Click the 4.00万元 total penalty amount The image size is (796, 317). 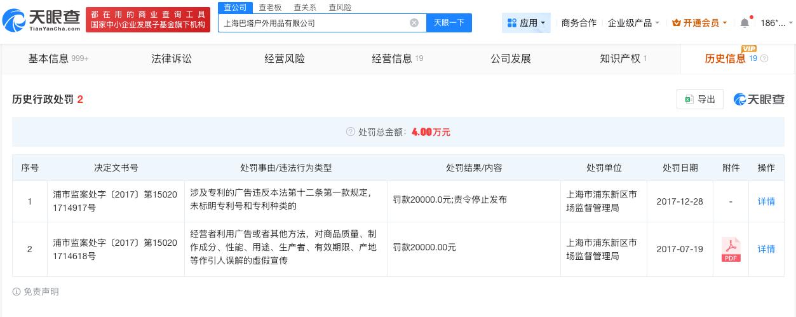431,132
